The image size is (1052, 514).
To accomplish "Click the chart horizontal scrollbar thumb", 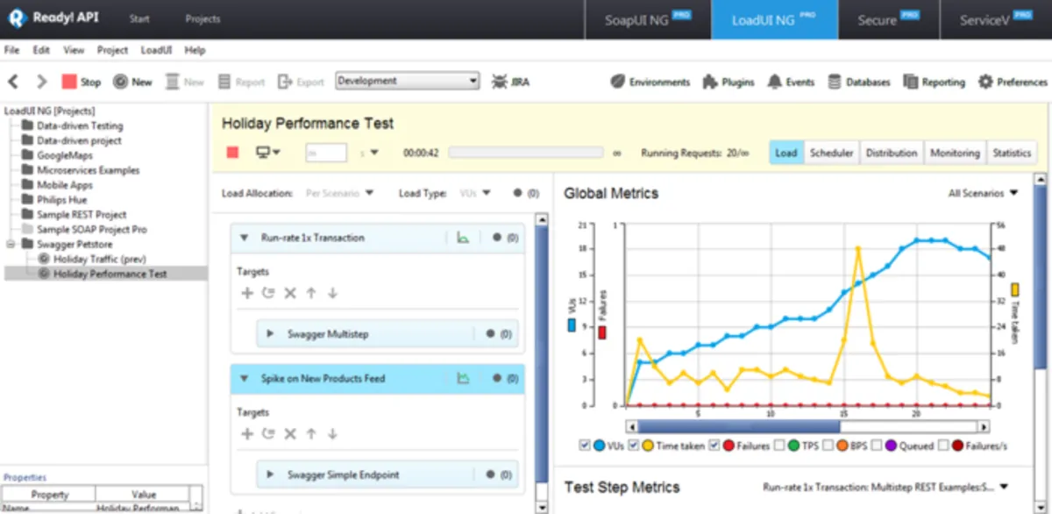I will click(x=738, y=426).
